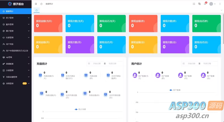Click the 服务管理 sidebar icon
This screenshot has width=224, height=122.
coord(4,24)
